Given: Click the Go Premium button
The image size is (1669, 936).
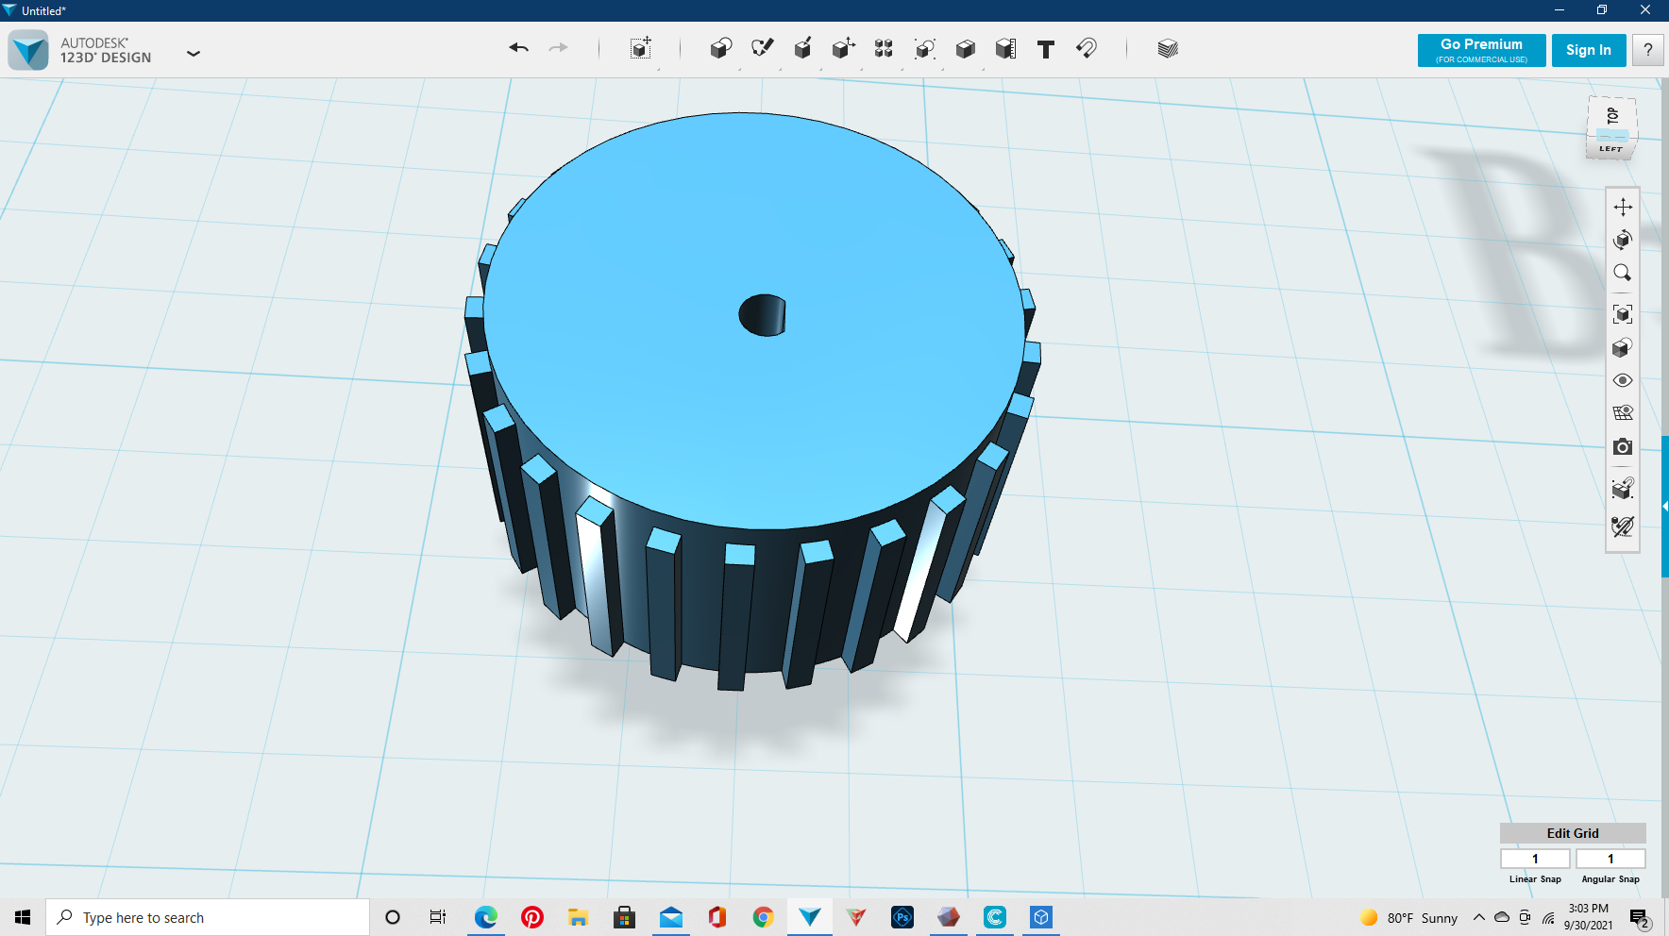Looking at the screenshot, I should pos(1481,50).
